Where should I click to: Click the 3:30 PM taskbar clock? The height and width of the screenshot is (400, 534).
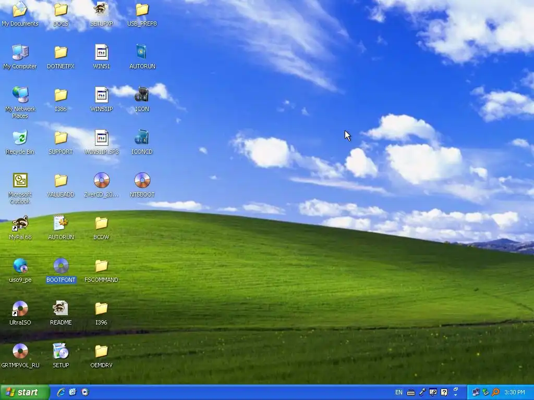pos(515,392)
